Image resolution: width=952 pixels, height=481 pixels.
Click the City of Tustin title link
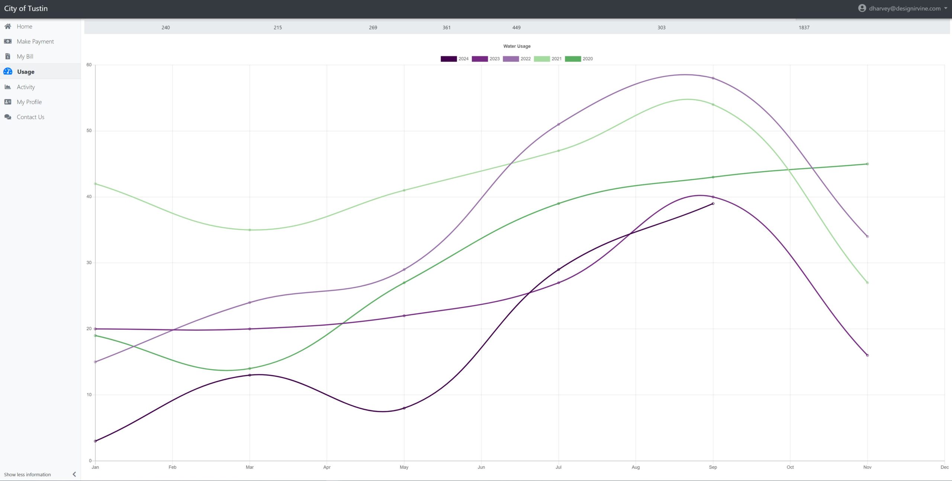[26, 8]
